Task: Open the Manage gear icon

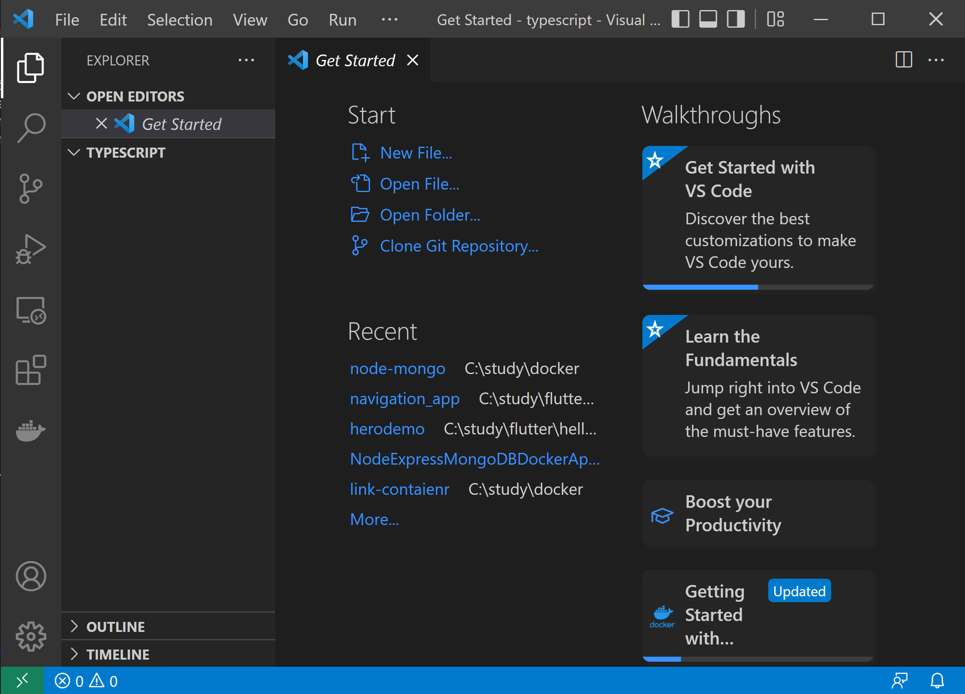Action: pos(31,637)
